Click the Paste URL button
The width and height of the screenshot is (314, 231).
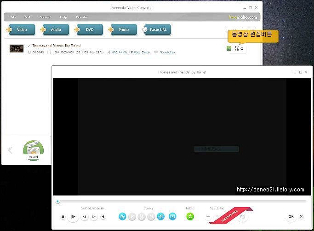(x=157, y=29)
